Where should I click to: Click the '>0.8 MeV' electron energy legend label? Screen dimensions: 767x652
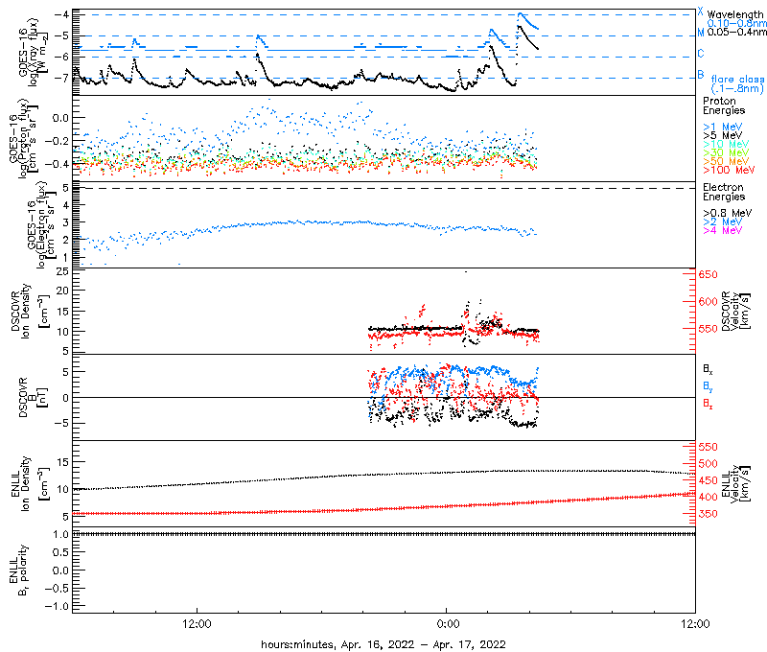[728, 213]
